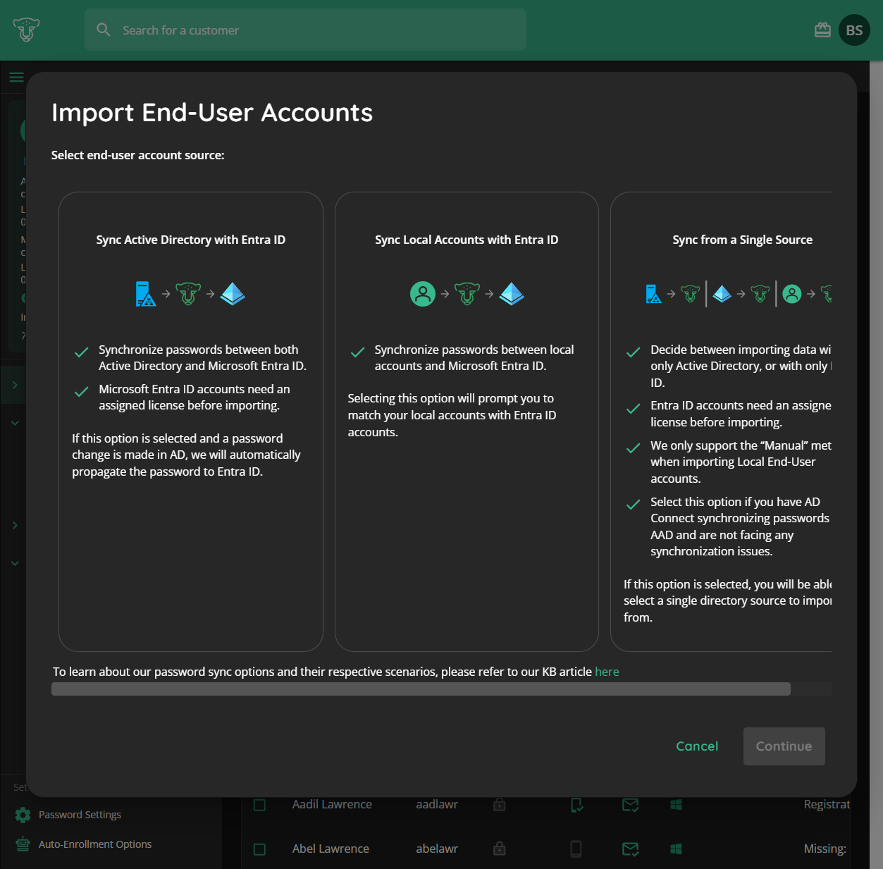883x869 pixels.
Task: Open the BS user avatar menu
Action: click(x=854, y=30)
